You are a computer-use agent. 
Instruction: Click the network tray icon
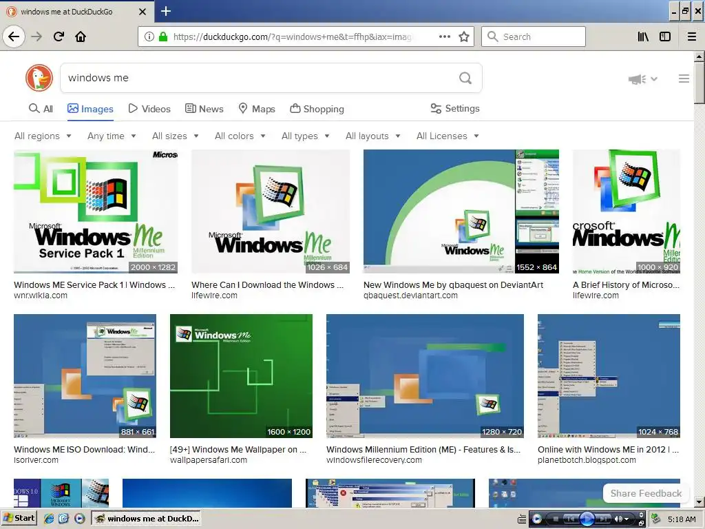click(x=656, y=519)
